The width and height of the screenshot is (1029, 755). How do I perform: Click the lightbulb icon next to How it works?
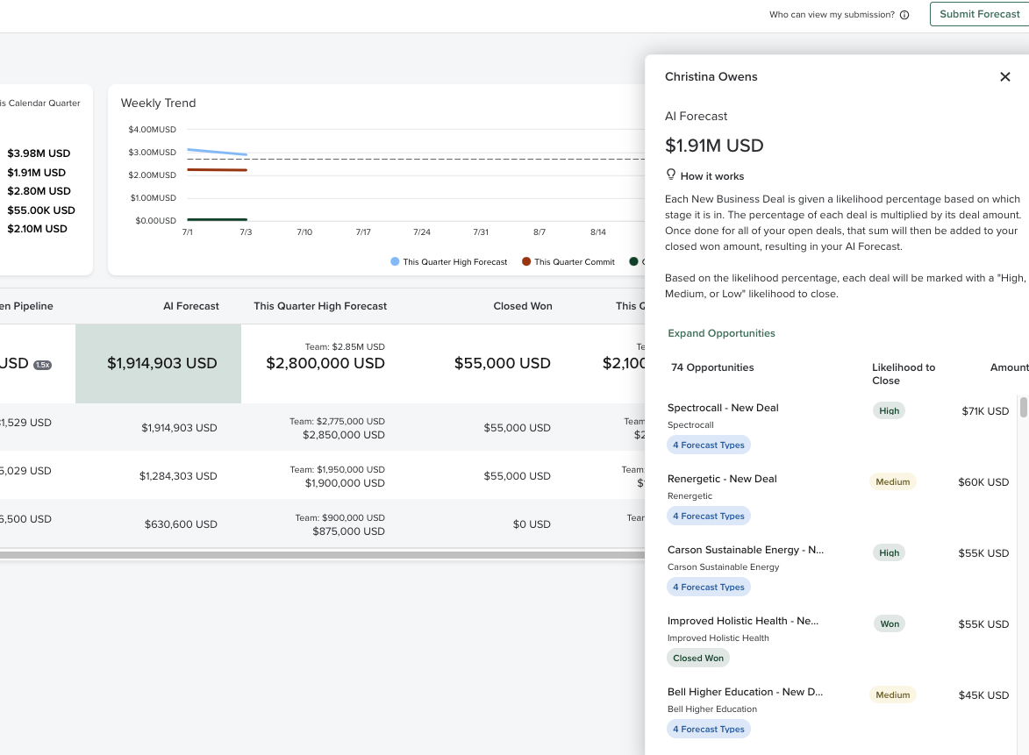[671, 175]
